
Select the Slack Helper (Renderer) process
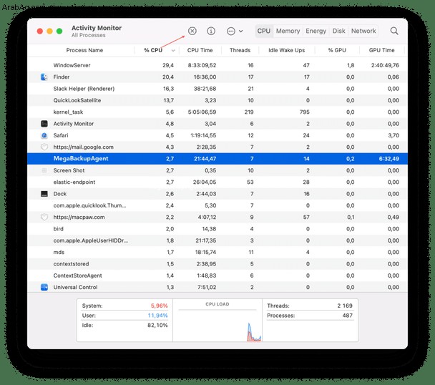pyautogui.click(x=217, y=89)
